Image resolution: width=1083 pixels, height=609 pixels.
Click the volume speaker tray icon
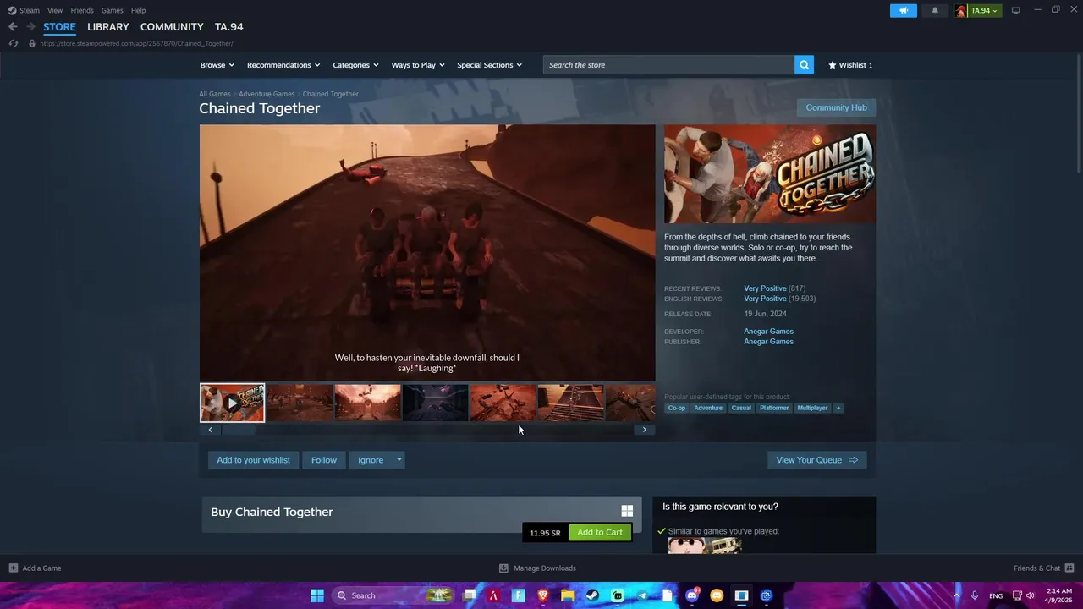pyautogui.click(x=1031, y=595)
